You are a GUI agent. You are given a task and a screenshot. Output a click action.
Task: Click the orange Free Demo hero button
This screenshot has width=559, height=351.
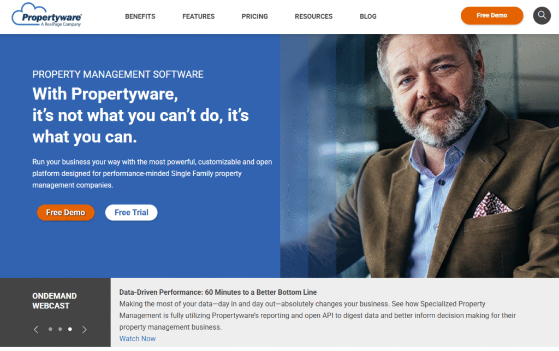[66, 213]
